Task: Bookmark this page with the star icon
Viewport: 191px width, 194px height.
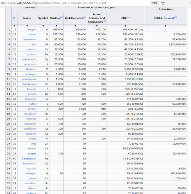Action: point(163,3)
